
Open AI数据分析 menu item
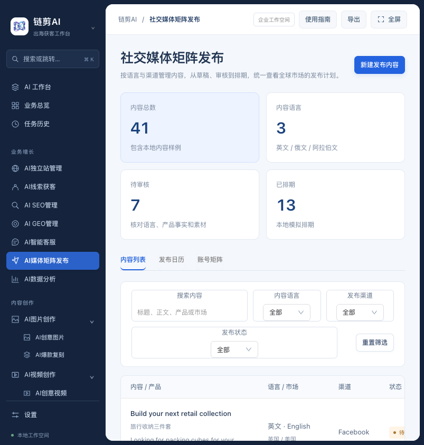[x=53, y=279]
